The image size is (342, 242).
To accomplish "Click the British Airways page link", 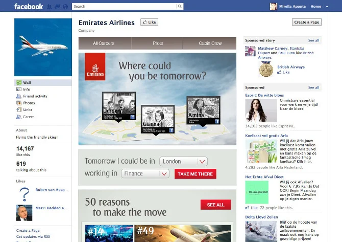I will pos(291,67).
